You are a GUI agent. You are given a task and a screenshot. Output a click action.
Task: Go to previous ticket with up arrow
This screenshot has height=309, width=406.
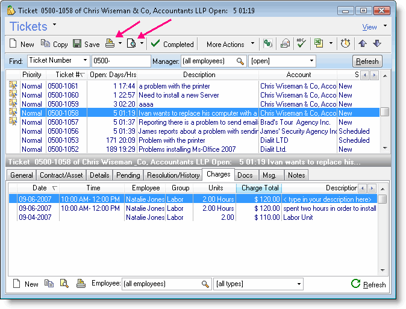click(x=362, y=44)
